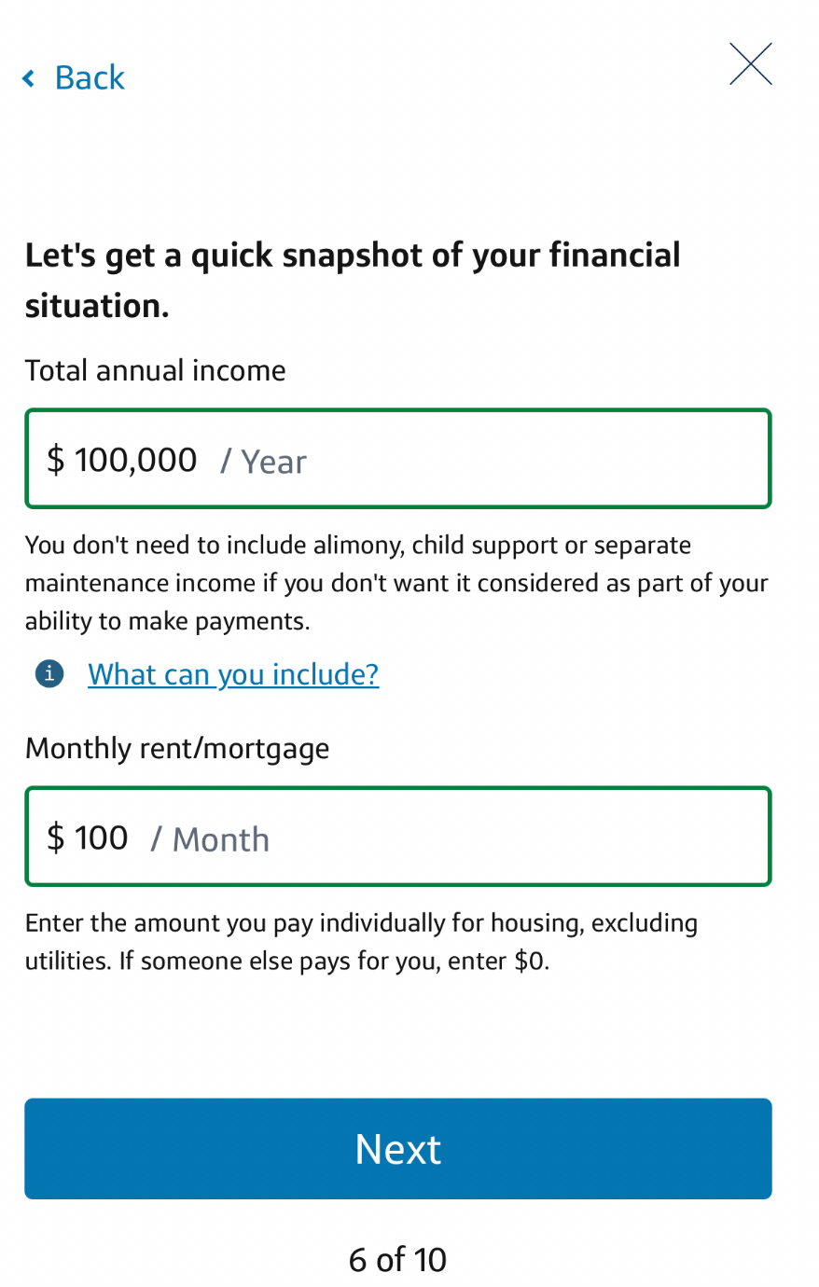Focus the Monthly rent/mortgage input field
This screenshot has height=1287, width=819.
pyautogui.click(x=398, y=837)
